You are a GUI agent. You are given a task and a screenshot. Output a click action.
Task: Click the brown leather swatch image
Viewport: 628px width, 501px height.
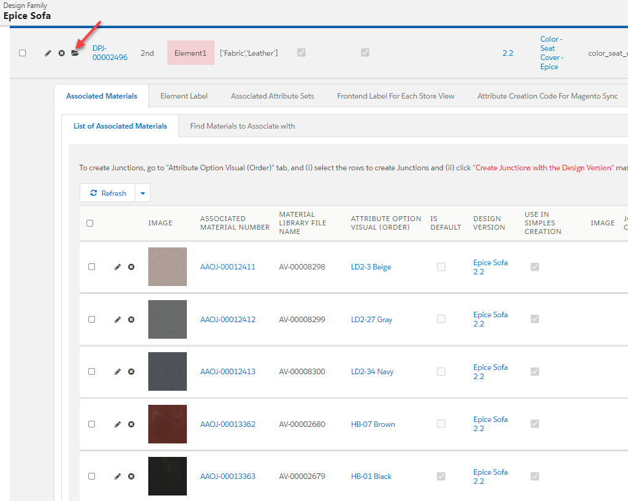167,424
